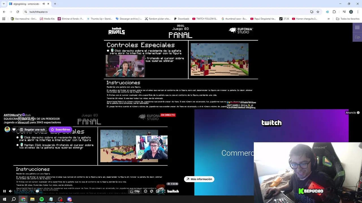Open the purple 9+ notification app in taskbar
Image resolution: width=362 pixels, height=203 pixels.
70,199
